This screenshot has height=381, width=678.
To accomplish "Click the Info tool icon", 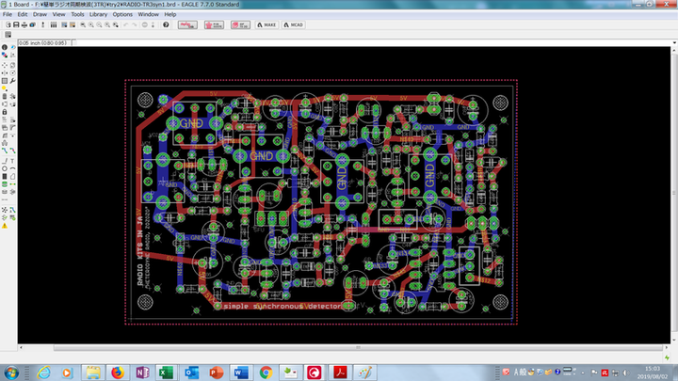I will (x=4, y=46).
